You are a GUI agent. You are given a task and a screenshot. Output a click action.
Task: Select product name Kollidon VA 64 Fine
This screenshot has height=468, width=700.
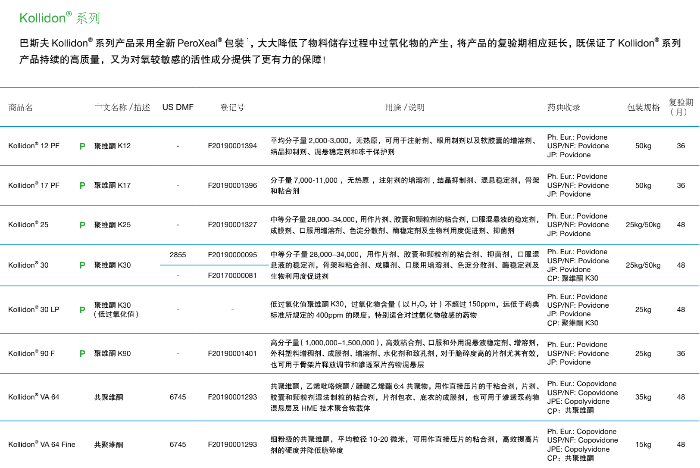point(42,444)
